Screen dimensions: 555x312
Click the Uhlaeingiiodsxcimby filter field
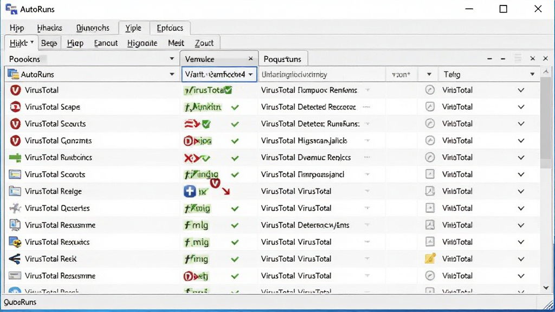[x=321, y=74]
